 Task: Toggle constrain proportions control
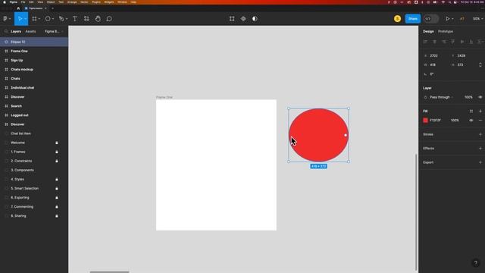click(480, 64)
